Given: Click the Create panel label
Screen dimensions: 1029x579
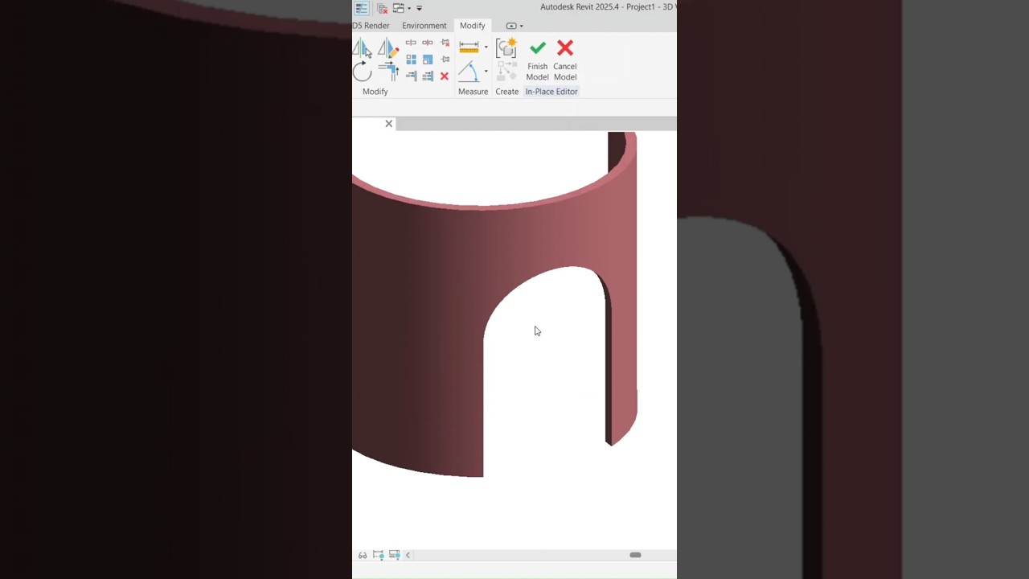Looking at the screenshot, I should [506, 92].
